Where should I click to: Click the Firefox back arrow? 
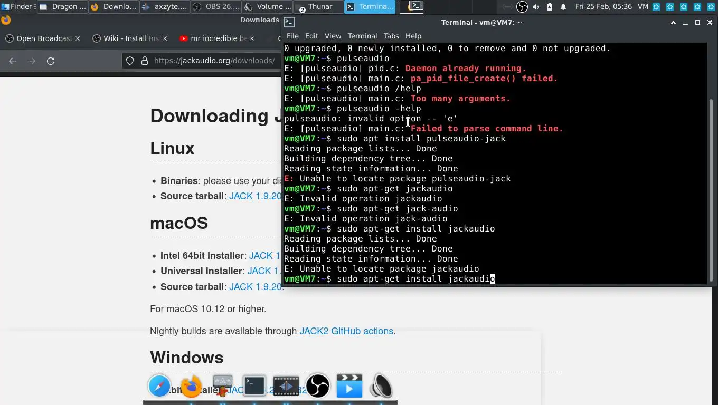pyautogui.click(x=13, y=61)
